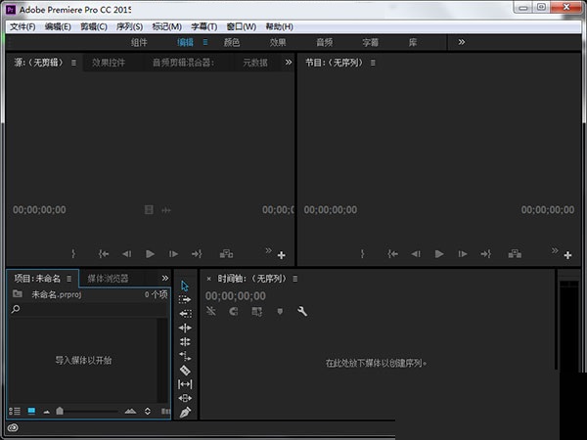Step forward one frame in source monitor
This screenshot has height=440, width=587.
173,254
